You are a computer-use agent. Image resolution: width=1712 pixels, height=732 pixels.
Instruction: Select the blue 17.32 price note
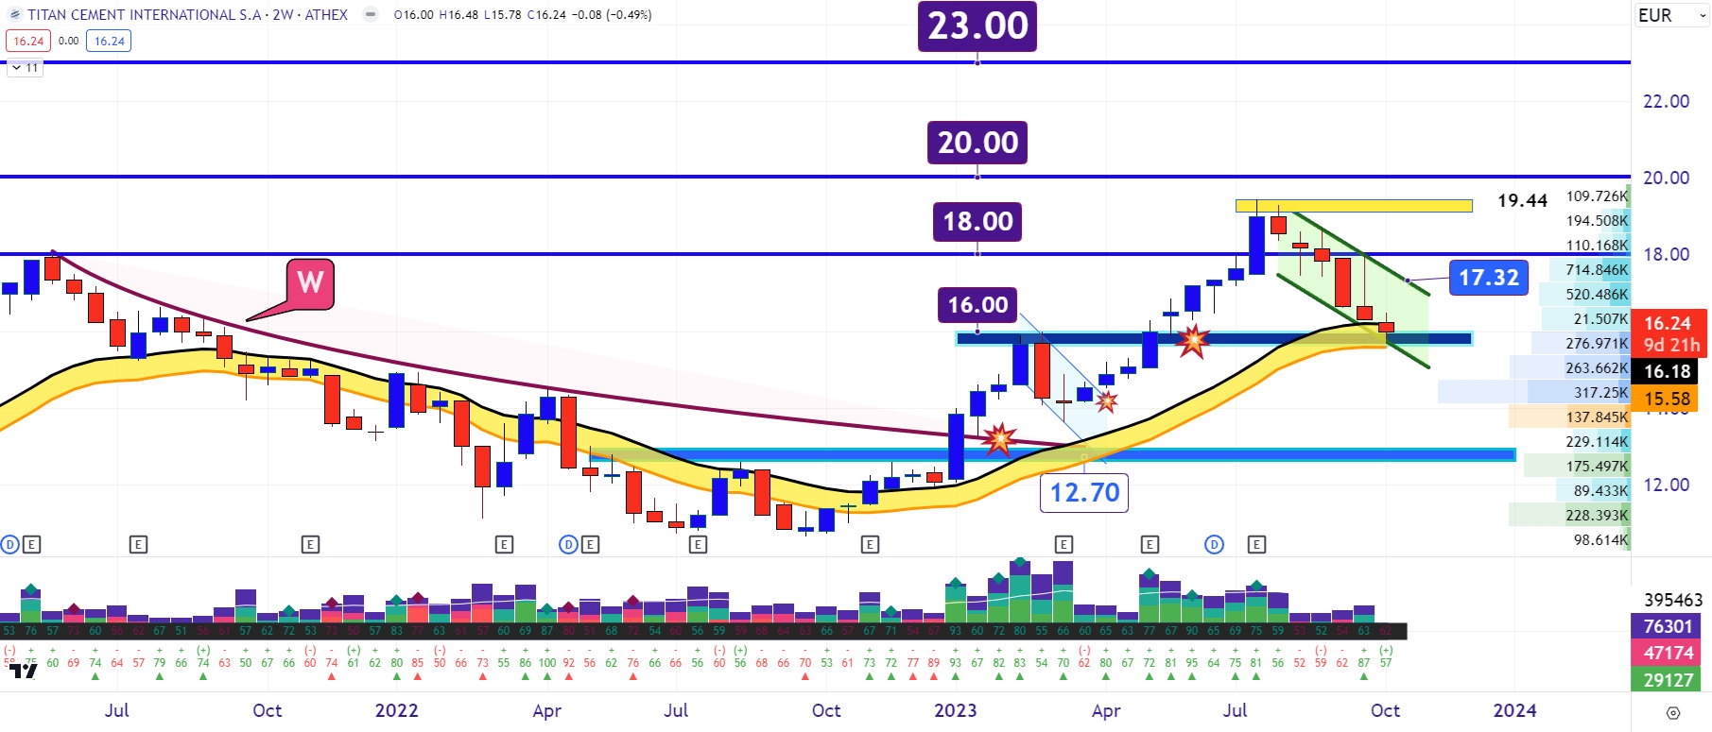pos(1488,278)
